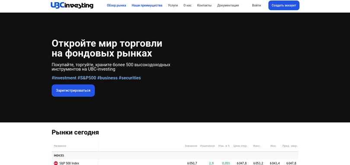Open the Контакты page link
Image resolution: width=350 pixels, height=165 pixels.
(204, 5)
